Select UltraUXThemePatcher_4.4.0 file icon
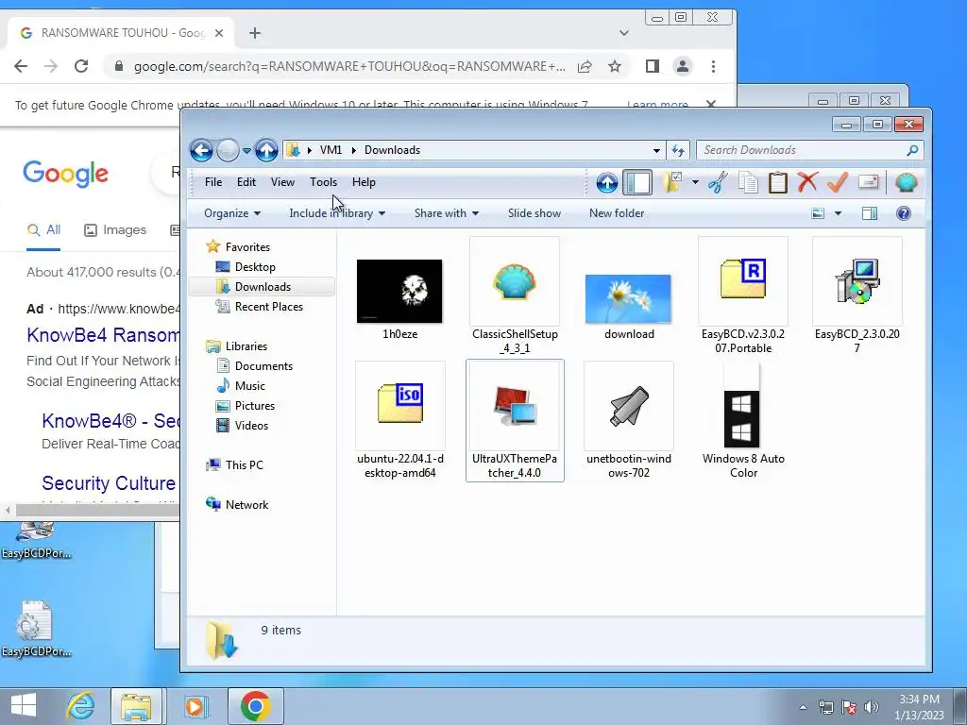Screen dimensions: 967x725 pos(515,405)
